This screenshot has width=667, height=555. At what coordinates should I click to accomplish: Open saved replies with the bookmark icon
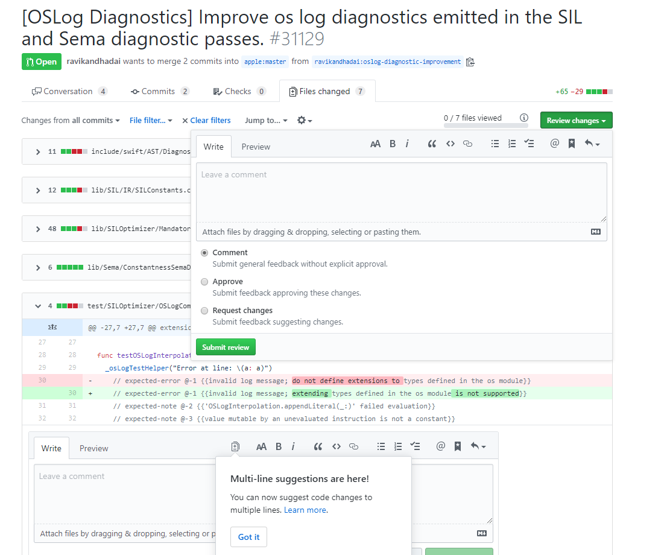[x=572, y=144]
